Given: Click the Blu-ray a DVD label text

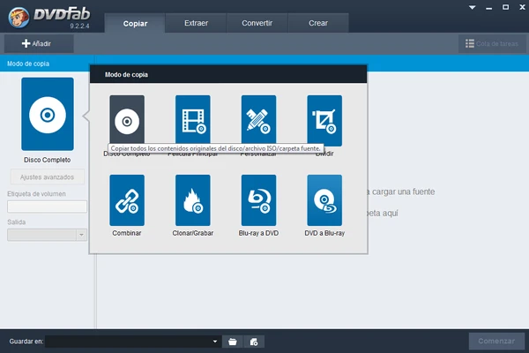Looking at the screenshot, I should (258, 233).
